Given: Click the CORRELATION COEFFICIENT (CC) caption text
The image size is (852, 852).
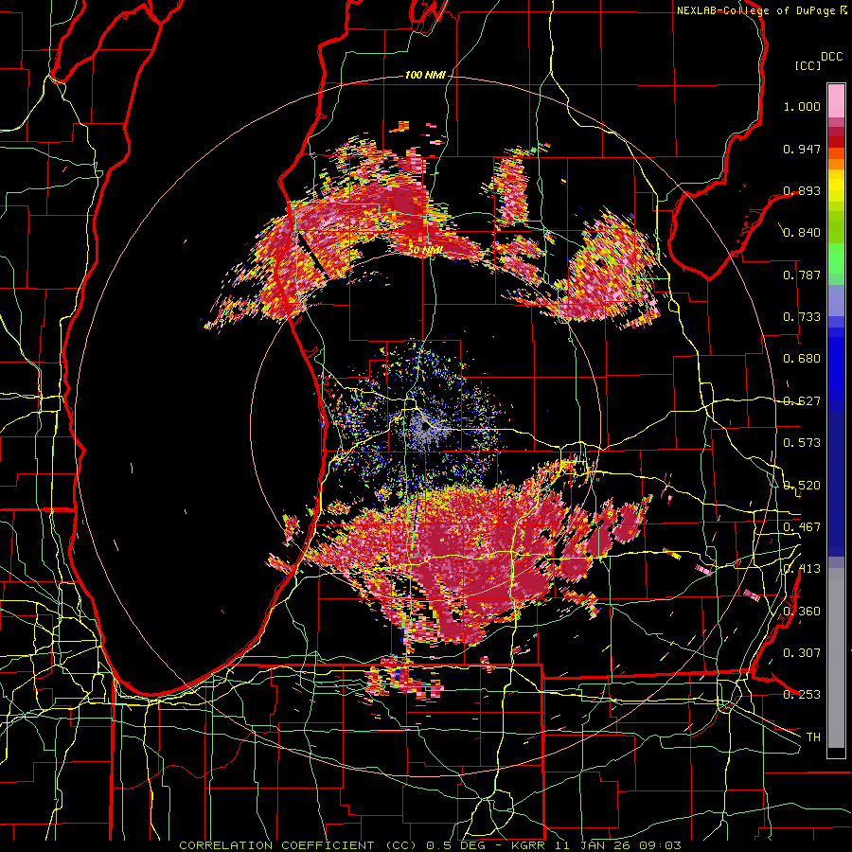Looking at the screenshot, I should (298, 845).
